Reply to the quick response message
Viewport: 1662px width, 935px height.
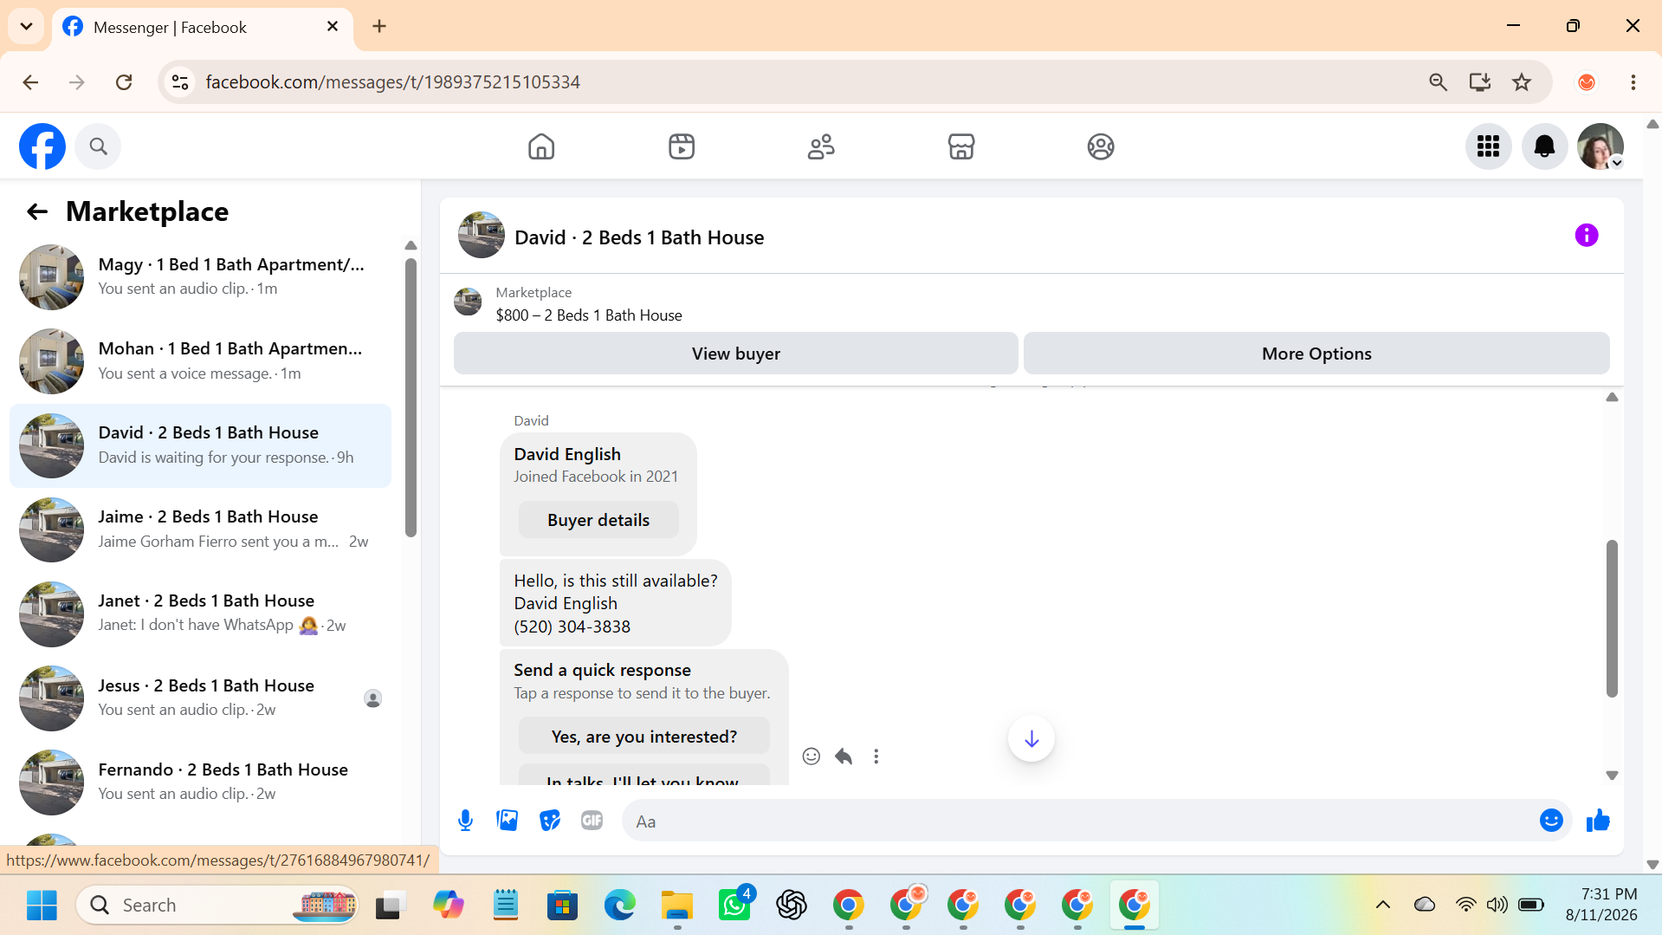pos(844,756)
